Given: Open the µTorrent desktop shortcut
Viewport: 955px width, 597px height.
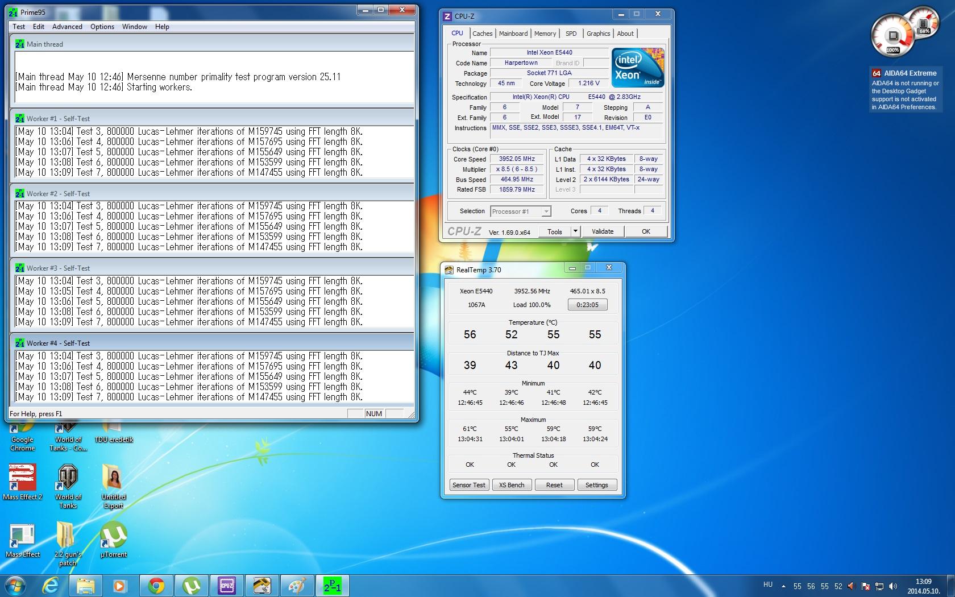Looking at the screenshot, I should pos(114,540).
